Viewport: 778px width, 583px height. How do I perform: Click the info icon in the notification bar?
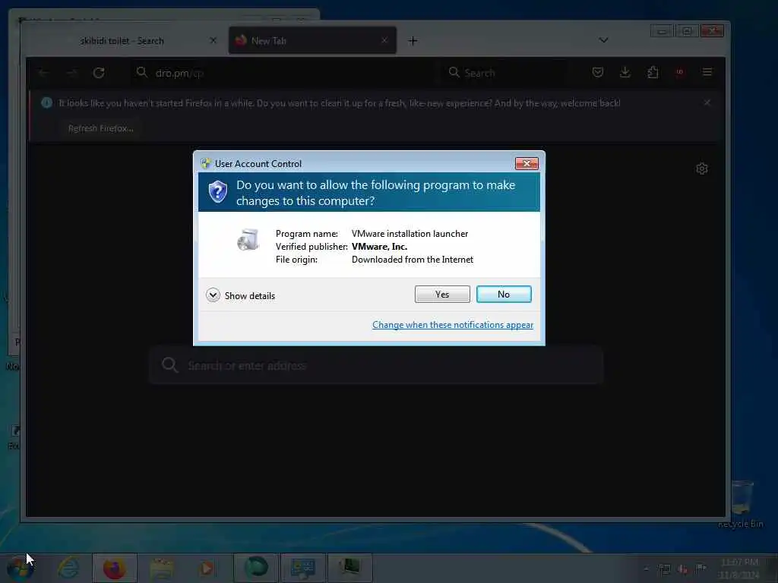46,102
